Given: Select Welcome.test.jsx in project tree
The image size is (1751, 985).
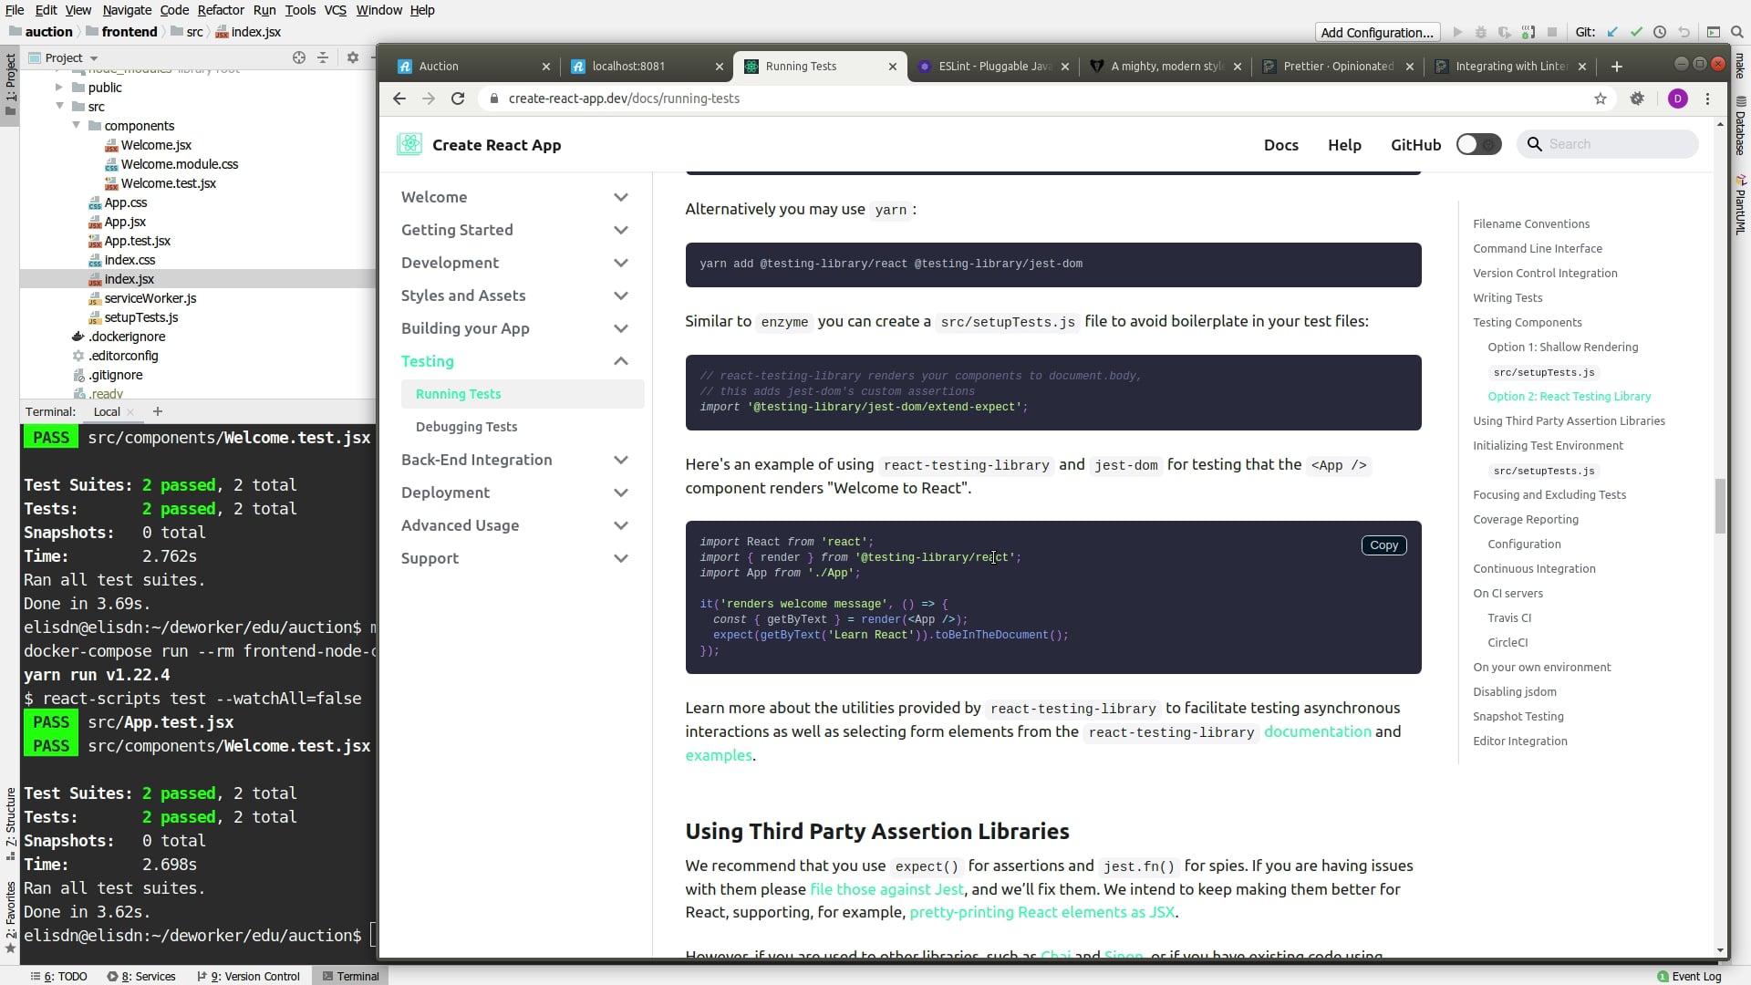Looking at the screenshot, I should [x=169, y=183].
